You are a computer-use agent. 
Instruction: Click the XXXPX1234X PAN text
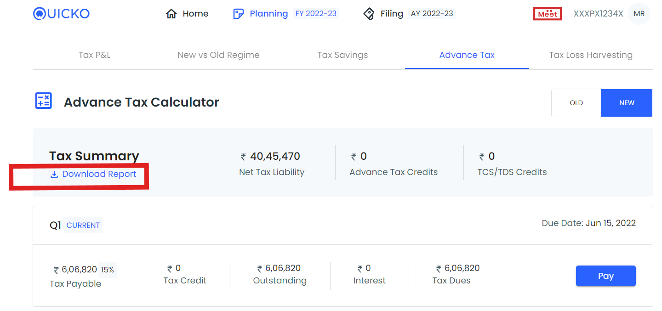click(598, 14)
